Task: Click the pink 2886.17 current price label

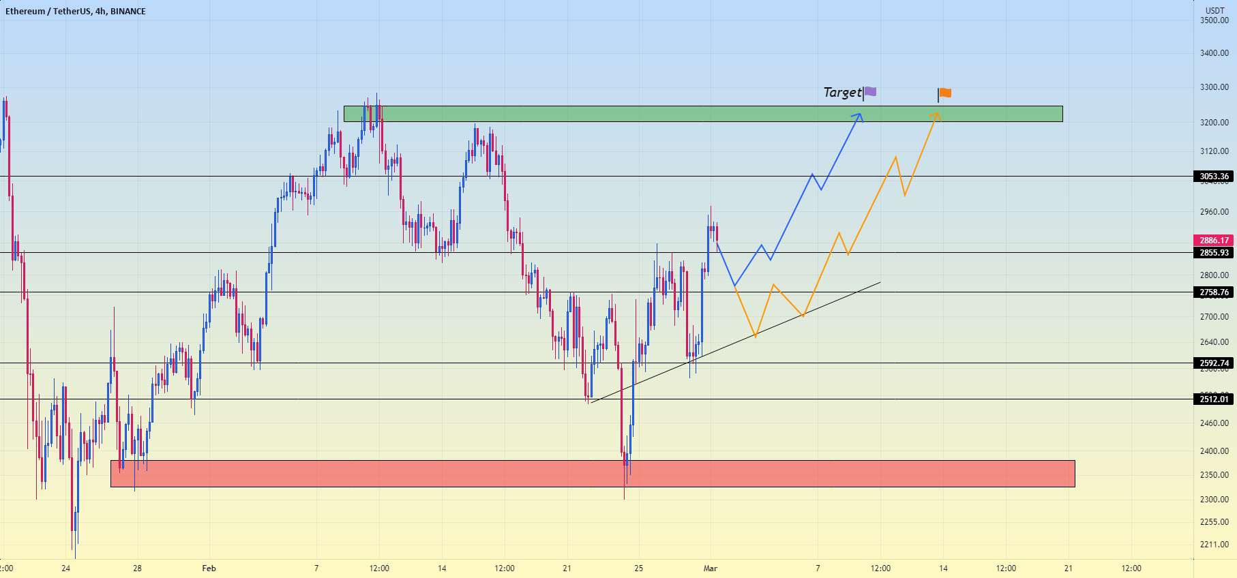Action: point(1214,241)
